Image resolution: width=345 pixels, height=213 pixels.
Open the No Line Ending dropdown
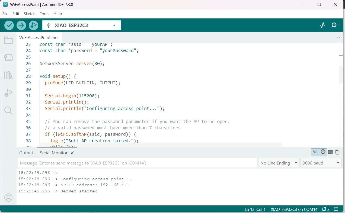click(x=279, y=163)
